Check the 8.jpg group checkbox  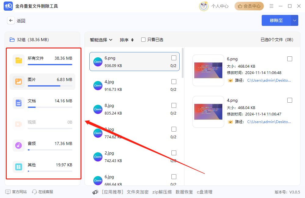pyautogui.click(x=174, y=105)
